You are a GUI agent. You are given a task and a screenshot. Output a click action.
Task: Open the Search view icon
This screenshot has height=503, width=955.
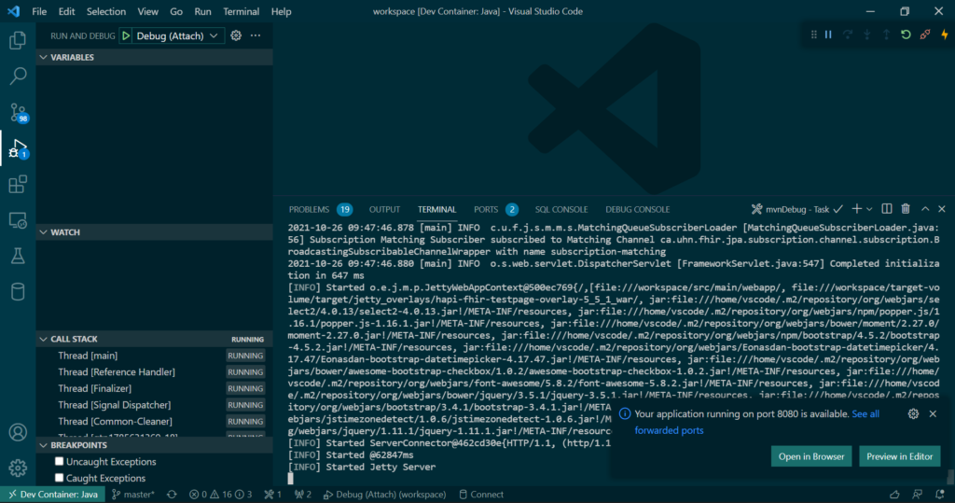click(x=18, y=77)
